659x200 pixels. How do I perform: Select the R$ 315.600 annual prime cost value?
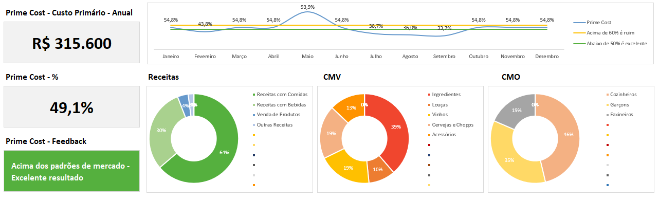pos(71,43)
